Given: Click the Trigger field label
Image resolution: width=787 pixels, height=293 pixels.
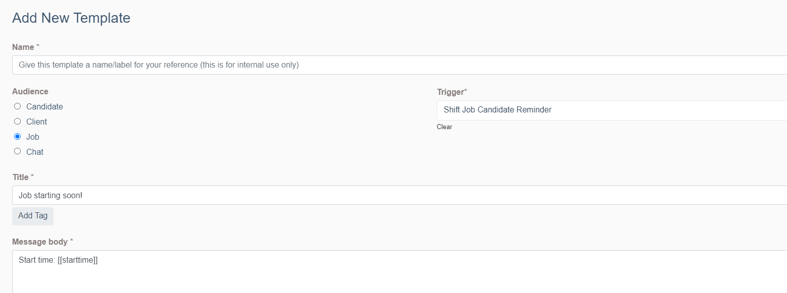Looking at the screenshot, I should tap(452, 92).
